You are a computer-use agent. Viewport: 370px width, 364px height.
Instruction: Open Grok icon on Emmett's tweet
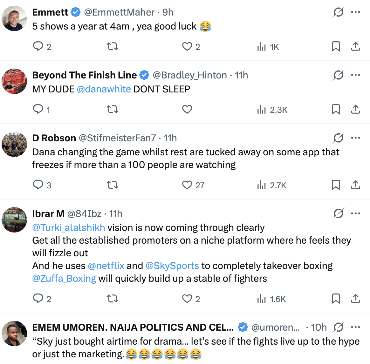click(338, 12)
